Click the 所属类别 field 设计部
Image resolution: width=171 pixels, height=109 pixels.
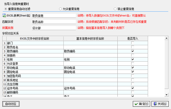coord(54,28)
